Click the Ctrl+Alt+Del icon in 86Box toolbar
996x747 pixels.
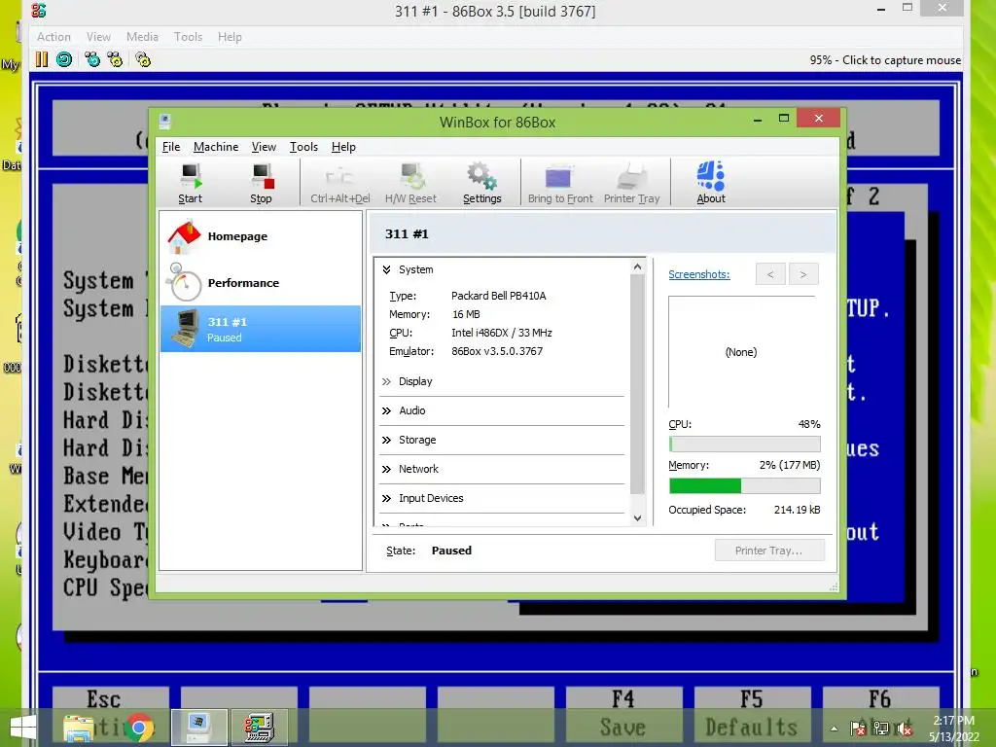[x=92, y=59]
